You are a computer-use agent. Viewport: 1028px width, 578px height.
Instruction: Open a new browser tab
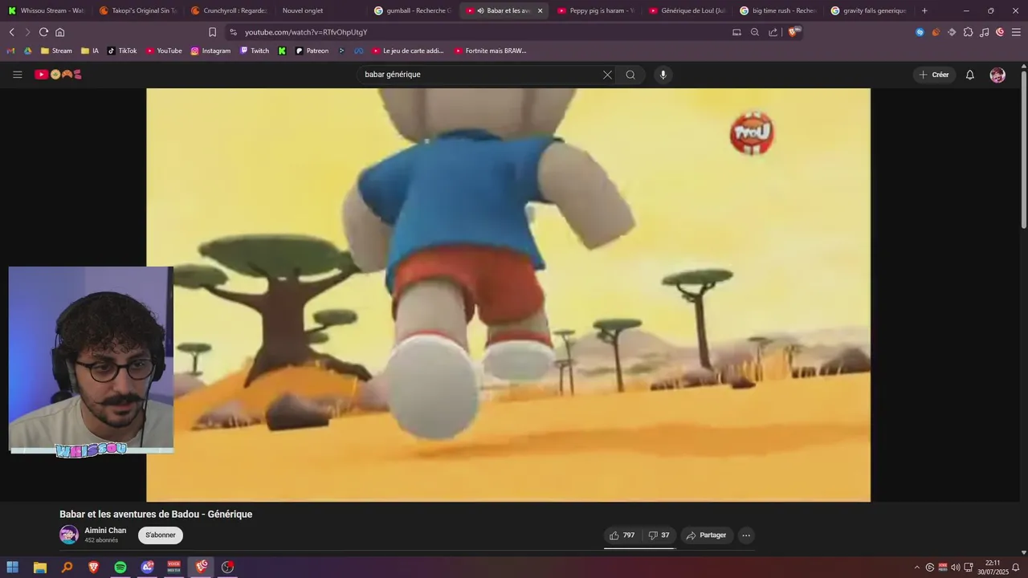tap(924, 10)
